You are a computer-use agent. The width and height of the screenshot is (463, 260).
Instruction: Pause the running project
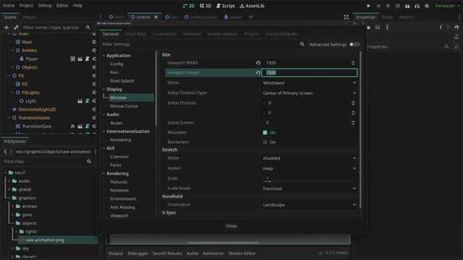[x=378, y=6]
